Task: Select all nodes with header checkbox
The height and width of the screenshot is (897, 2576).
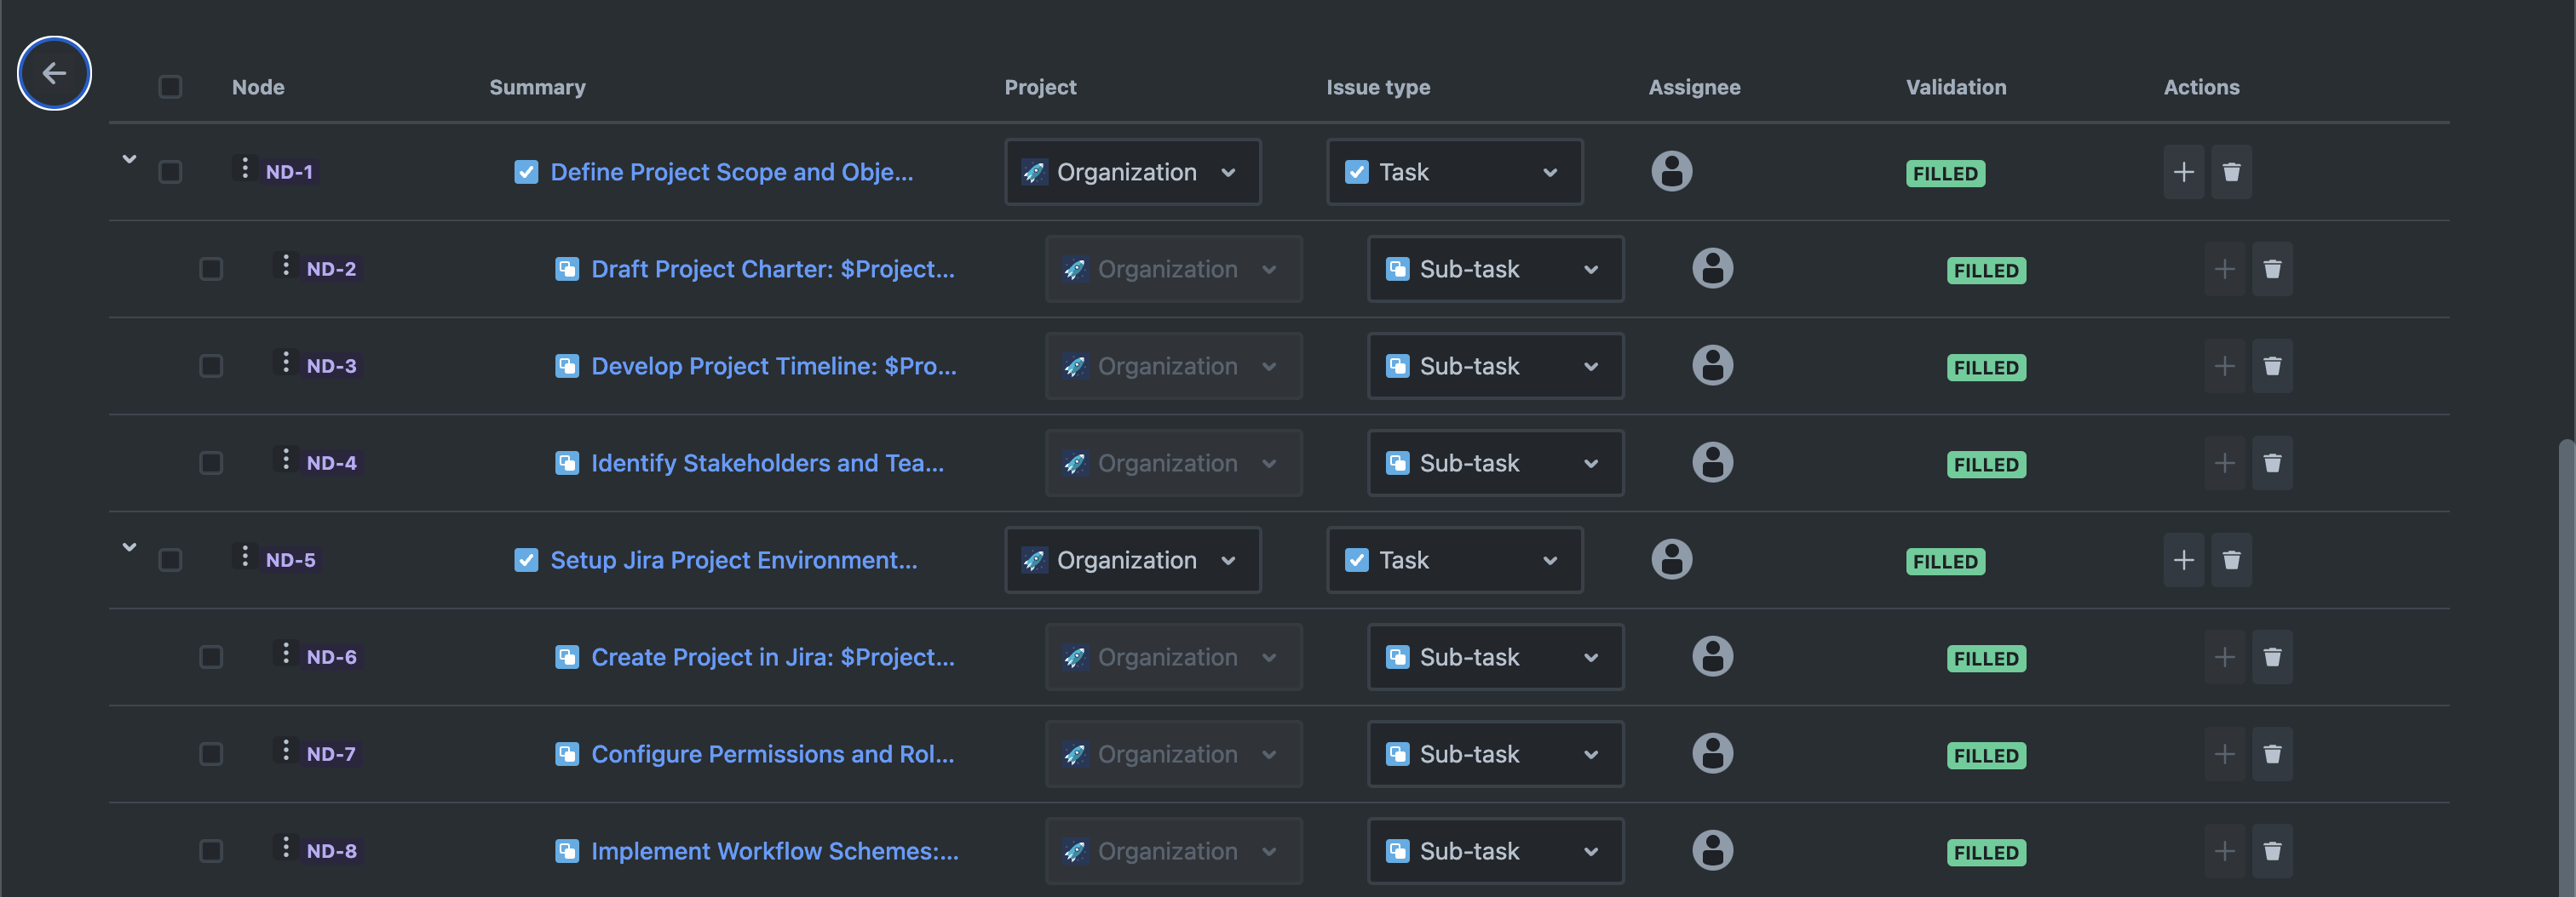Action: [x=170, y=87]
